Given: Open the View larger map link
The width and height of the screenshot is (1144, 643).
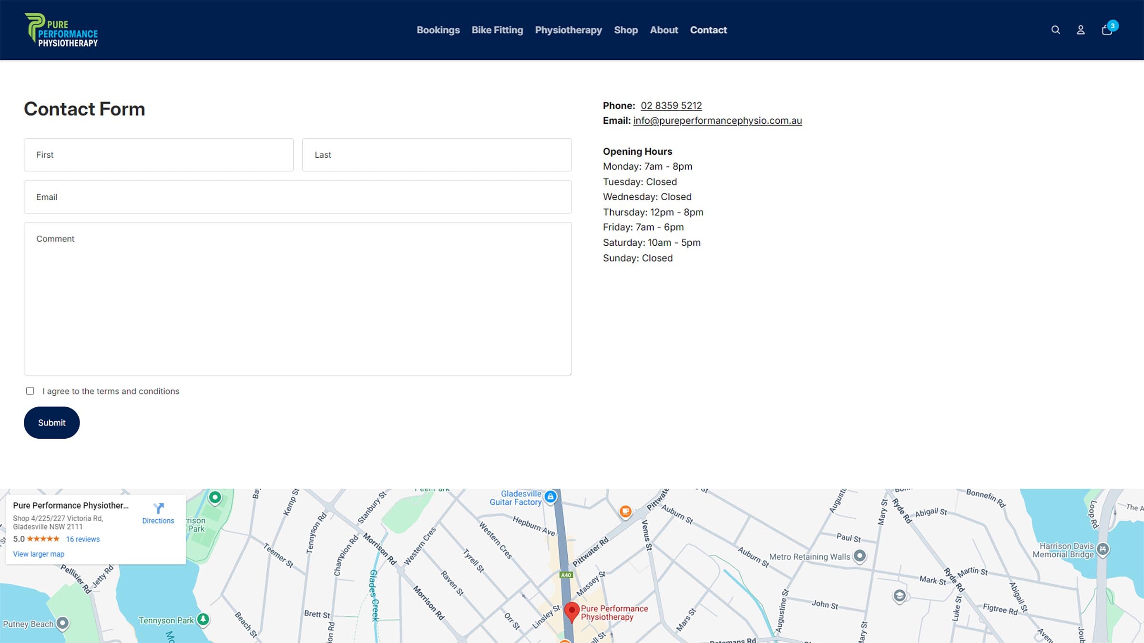Looking at the screenshot, I should (x=39, y=554).
